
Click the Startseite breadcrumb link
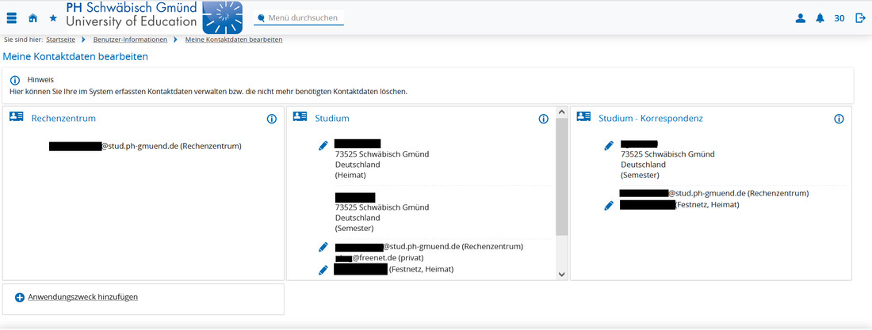coord(63,40)
